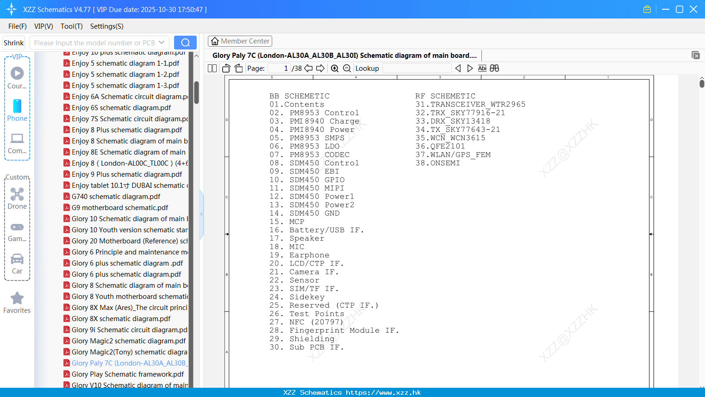Open the Drone category
This screenshot has height=397, width=705.
pos(17,198)
